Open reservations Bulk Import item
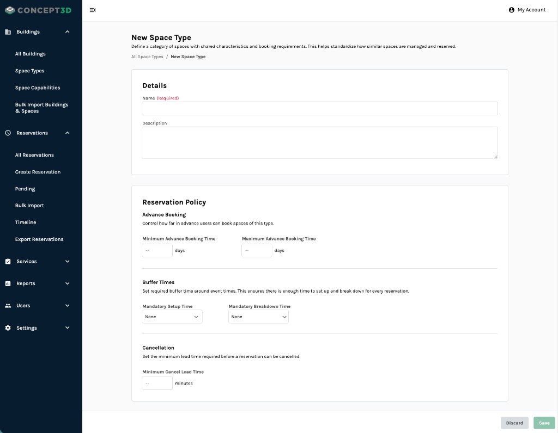558x433 pixels. pyautogui.click(x=29, y=206)
